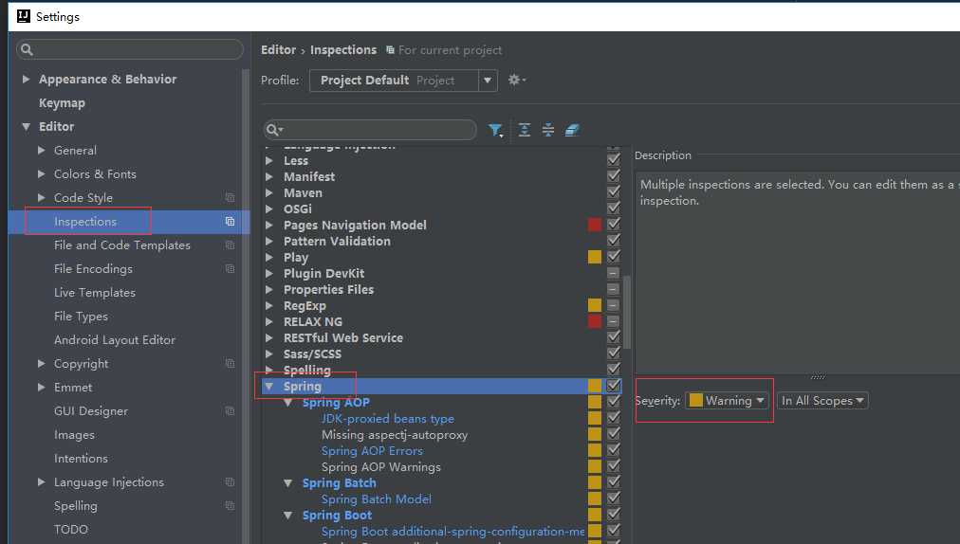Expand the Emmet settings node

[x=41, y=388]
